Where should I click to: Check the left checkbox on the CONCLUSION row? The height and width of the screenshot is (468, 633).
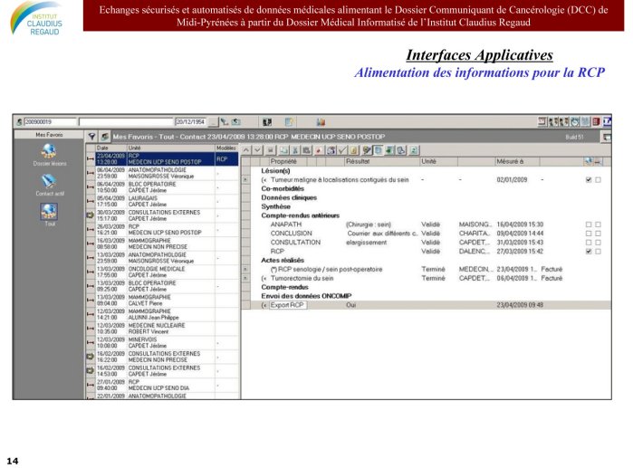coord(589,234)
